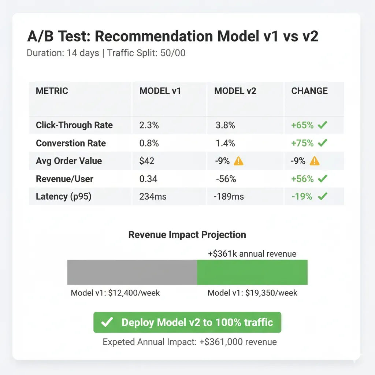Click the checkmark beside +56% Revenue/User change
The width and height of the screenshot is (375, 375).
click(x=323, y=179)
